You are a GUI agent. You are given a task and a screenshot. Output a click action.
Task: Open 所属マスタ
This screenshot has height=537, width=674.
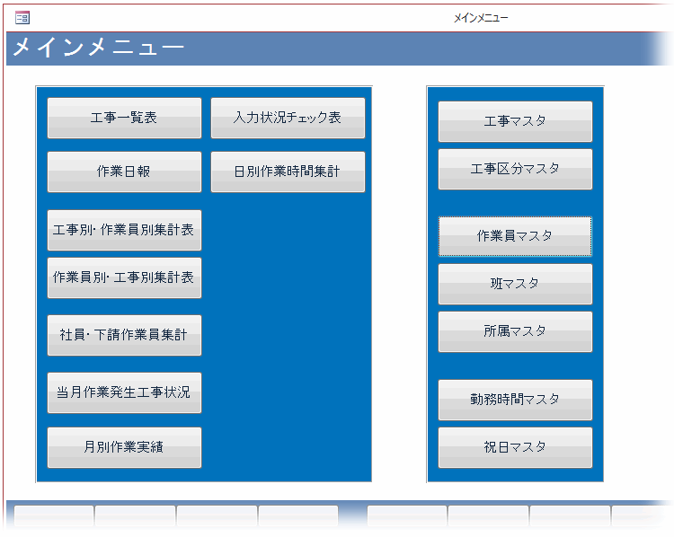515,331
